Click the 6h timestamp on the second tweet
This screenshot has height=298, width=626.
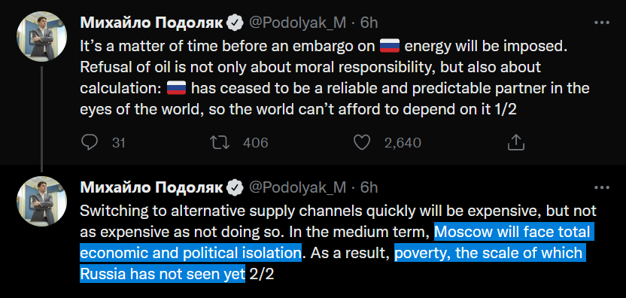(369, 187)
